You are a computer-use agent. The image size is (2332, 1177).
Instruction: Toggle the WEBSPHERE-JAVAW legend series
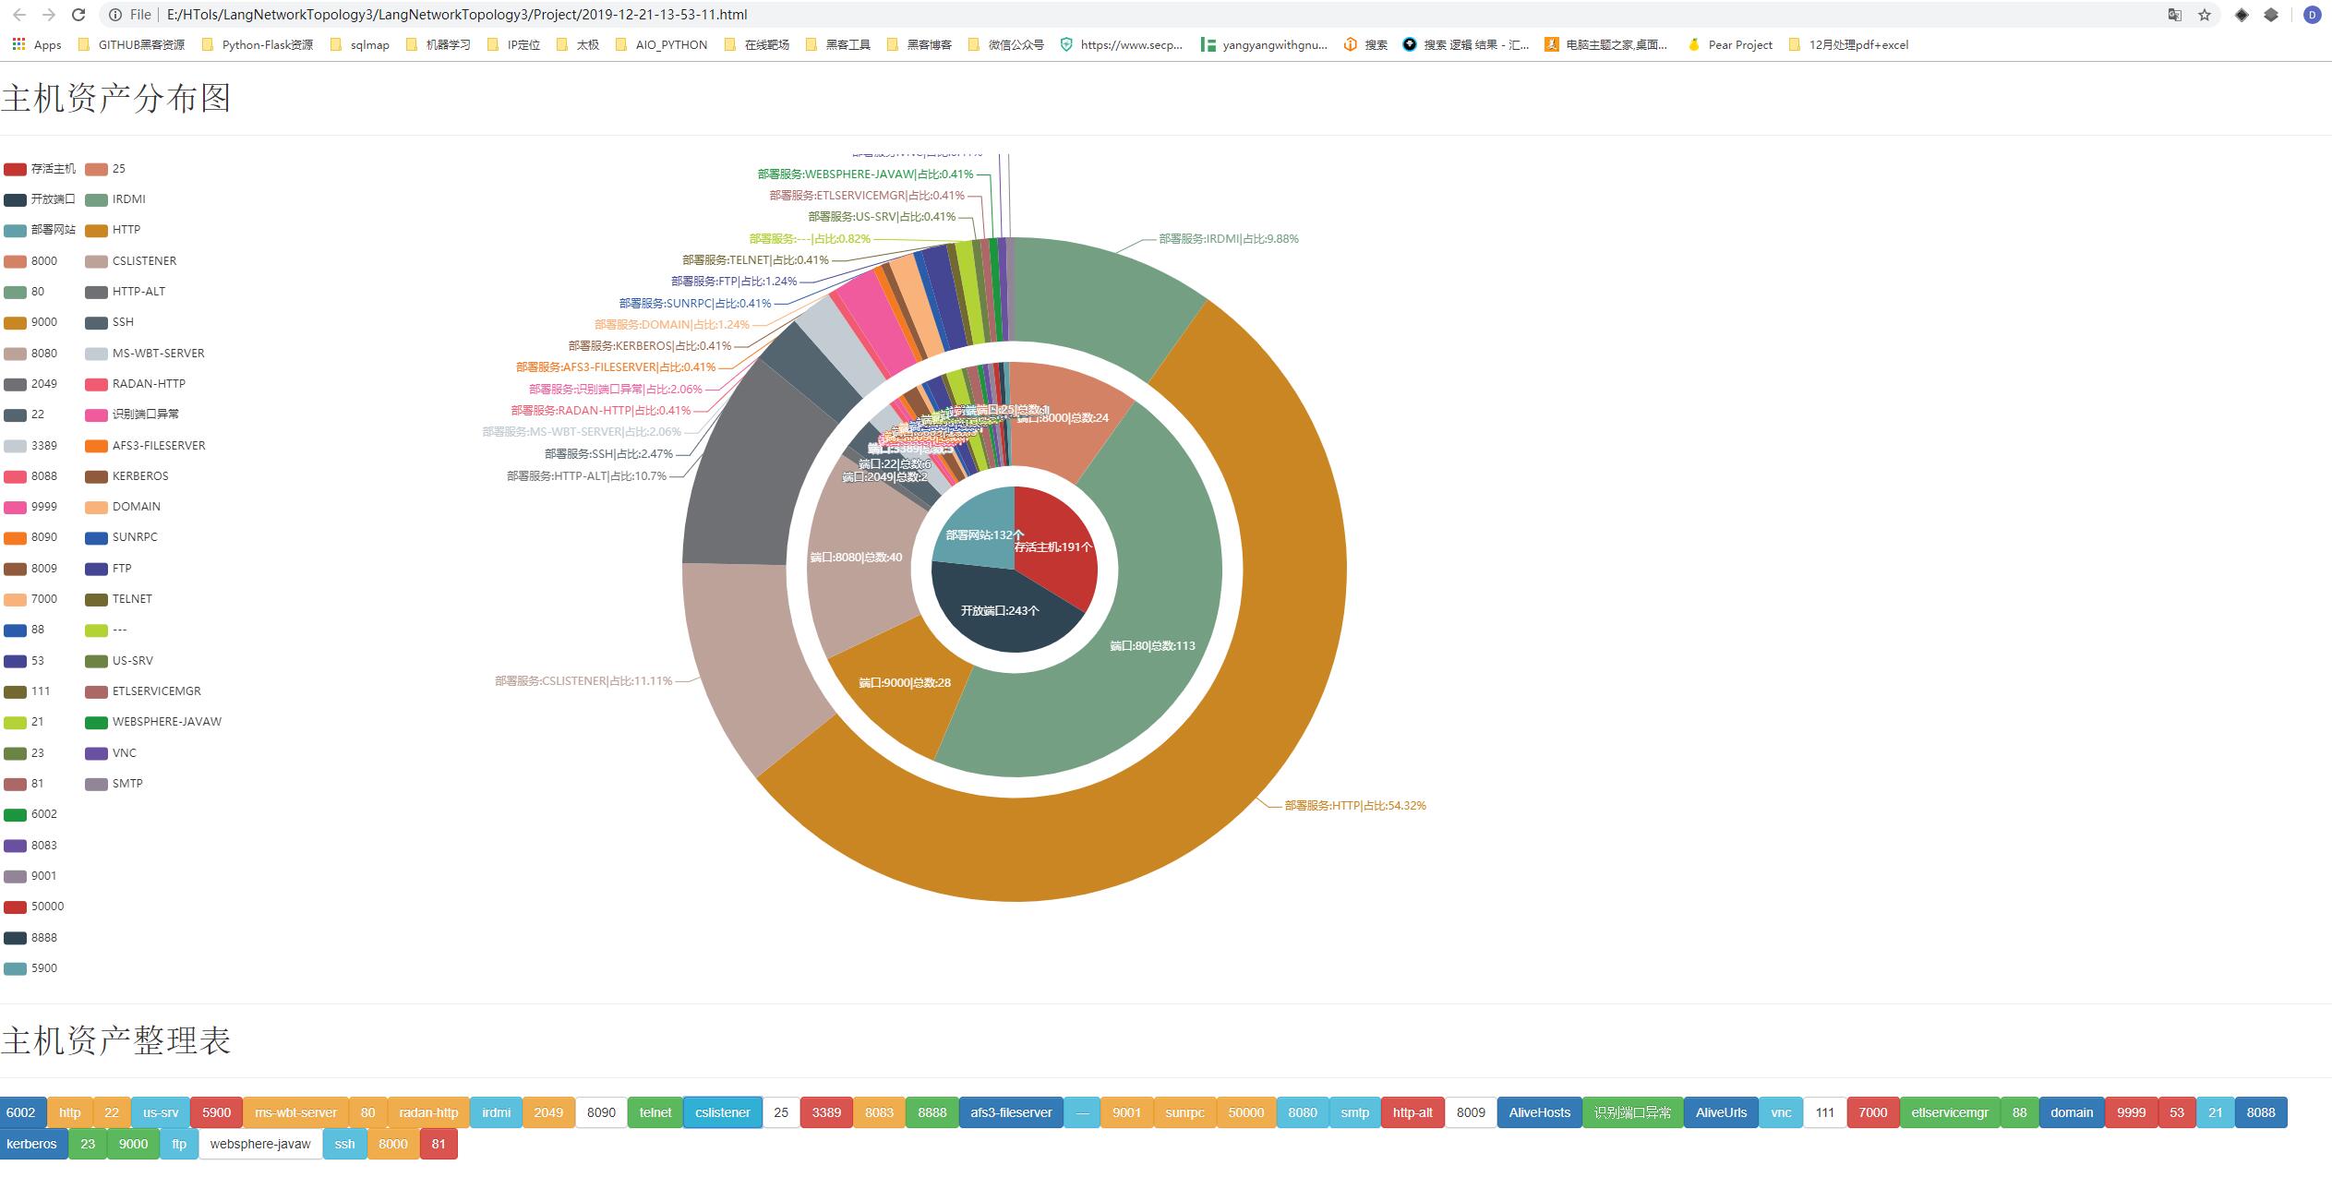(153, 722)
